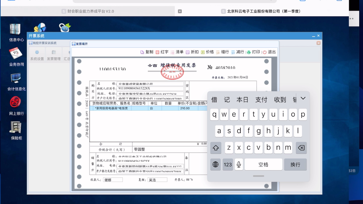Tap the microphone dictation key

click(239, 164)
